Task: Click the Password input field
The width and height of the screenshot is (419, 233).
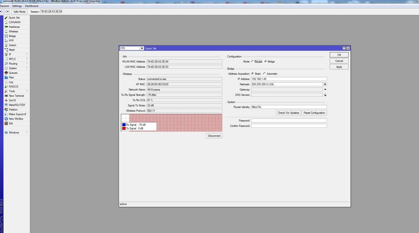Action: tap(289, 120)
